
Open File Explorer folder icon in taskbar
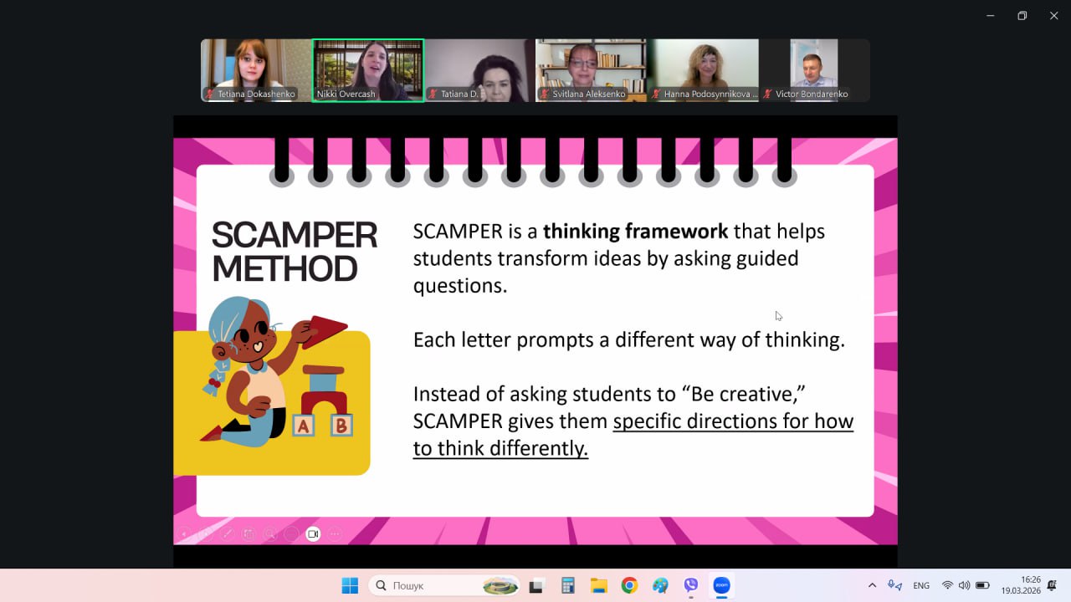pos(598,585)
